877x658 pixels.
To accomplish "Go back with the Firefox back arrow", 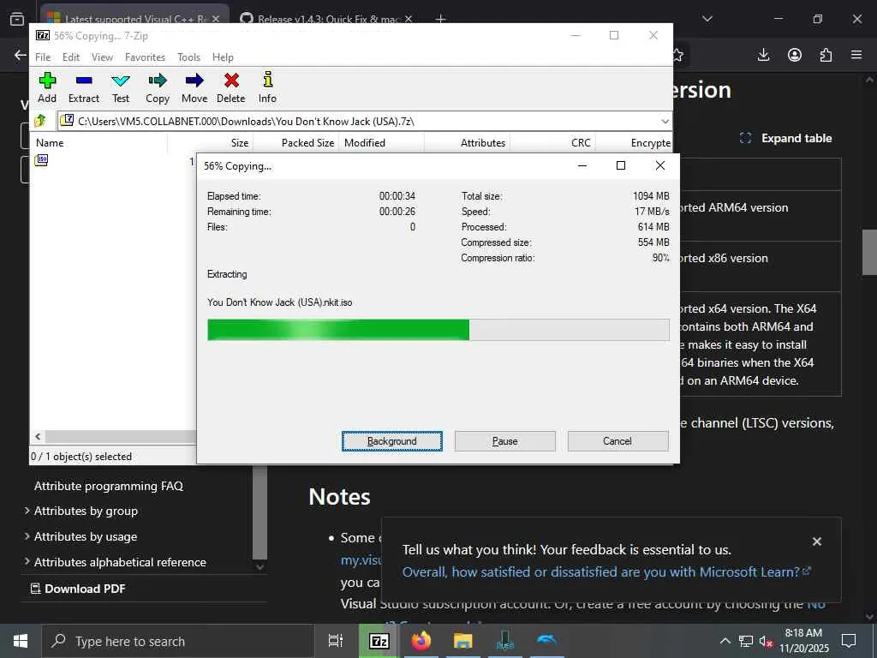I will [21, 55].
